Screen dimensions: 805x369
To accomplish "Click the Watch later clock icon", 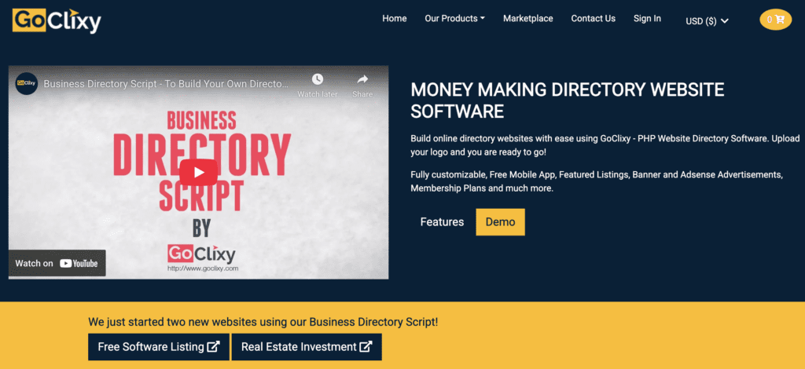I will 318,79.
